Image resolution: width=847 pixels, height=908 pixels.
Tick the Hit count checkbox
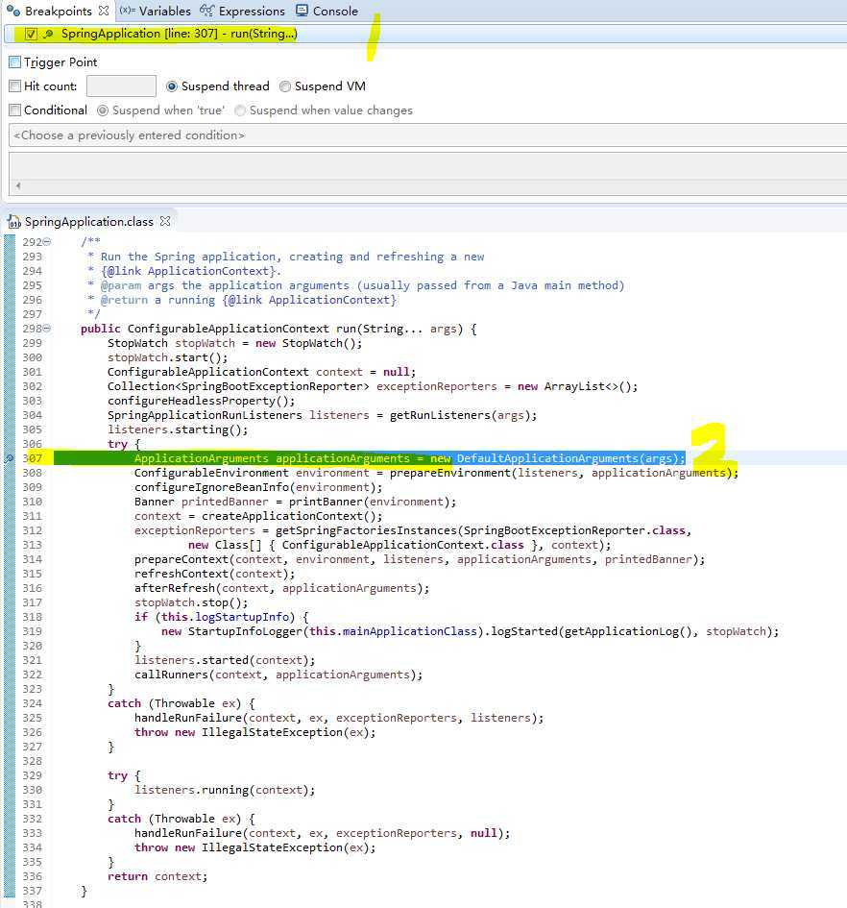coord(15,86)
